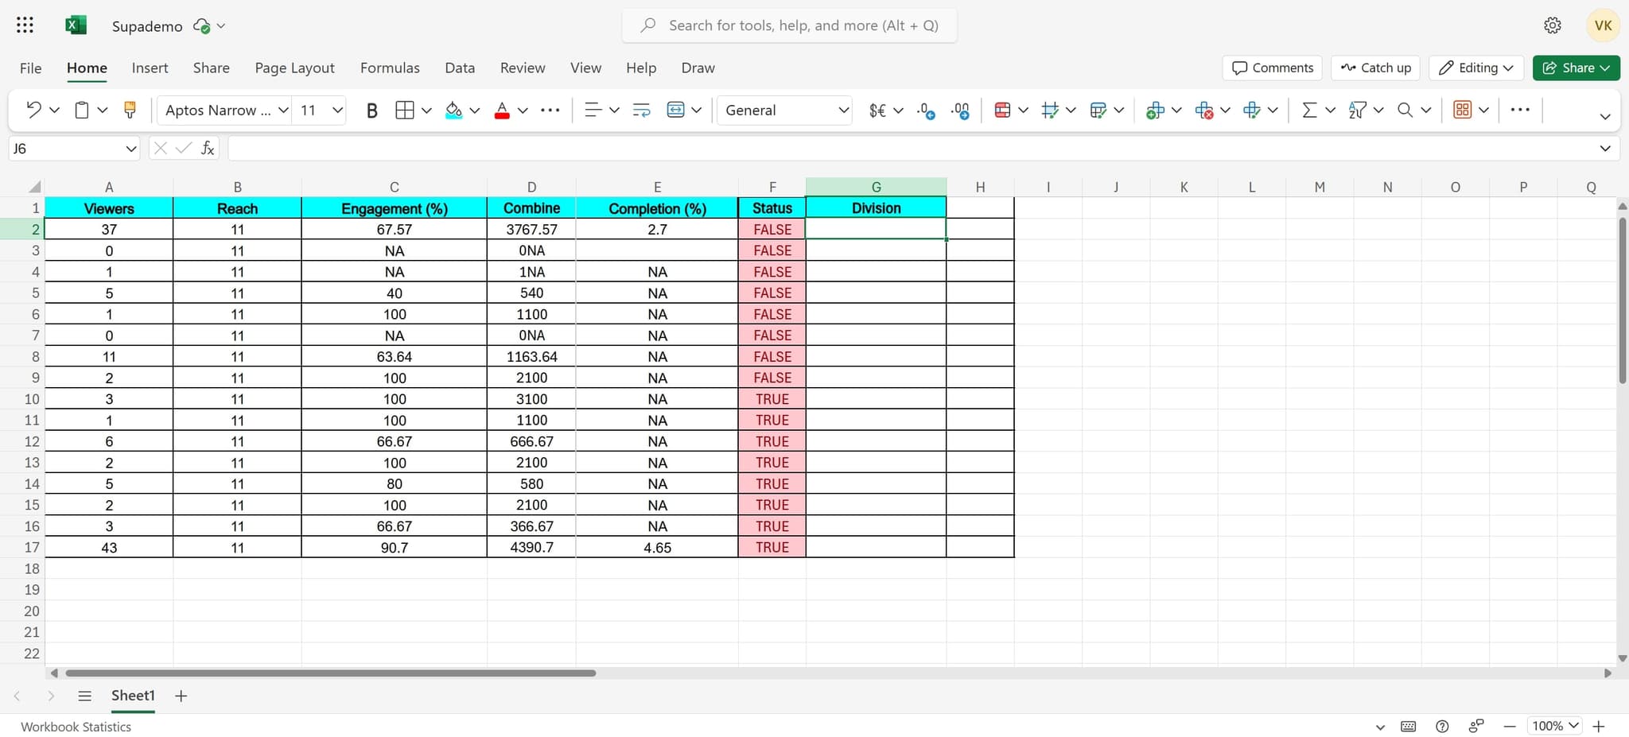Click the Format Painter brush icon
Image resolution: width=1629 pixels, height=737 pixels.
pos(130,110)
